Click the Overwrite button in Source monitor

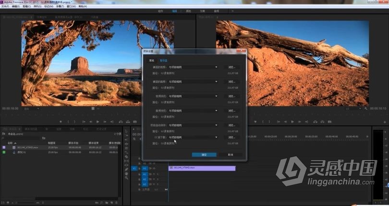(128, 122)
